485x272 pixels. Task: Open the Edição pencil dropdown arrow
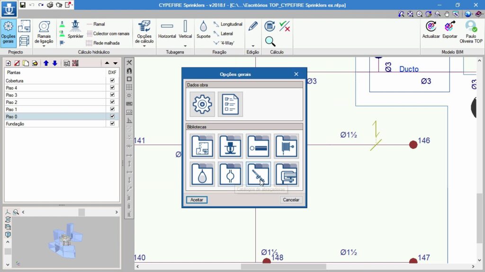253,46
